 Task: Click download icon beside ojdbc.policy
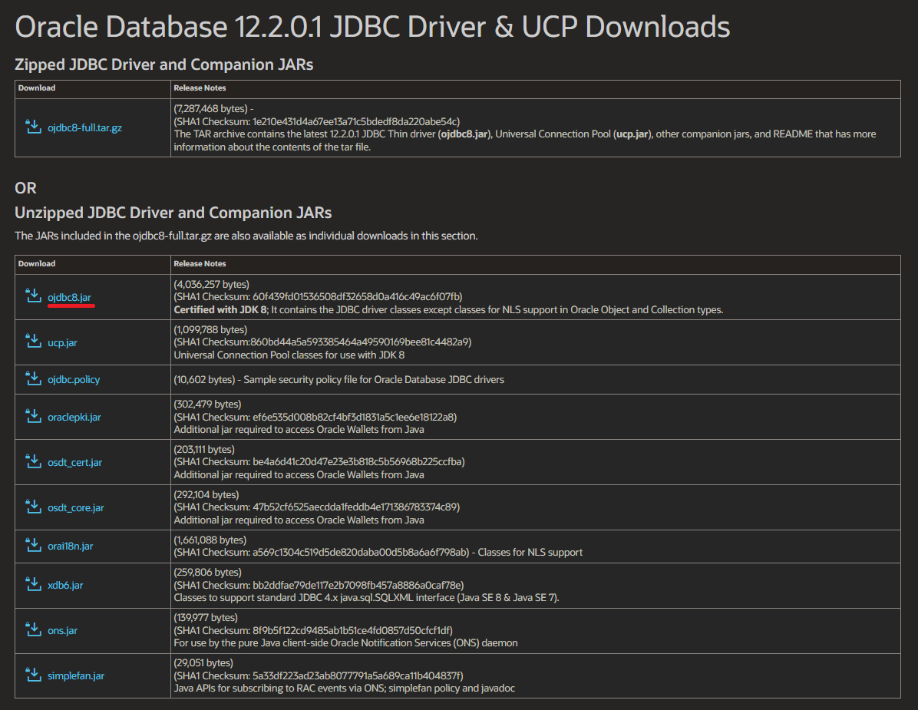coord(33,378)
